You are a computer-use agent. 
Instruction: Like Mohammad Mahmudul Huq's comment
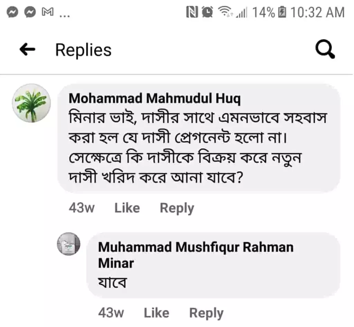coord(127,208)
